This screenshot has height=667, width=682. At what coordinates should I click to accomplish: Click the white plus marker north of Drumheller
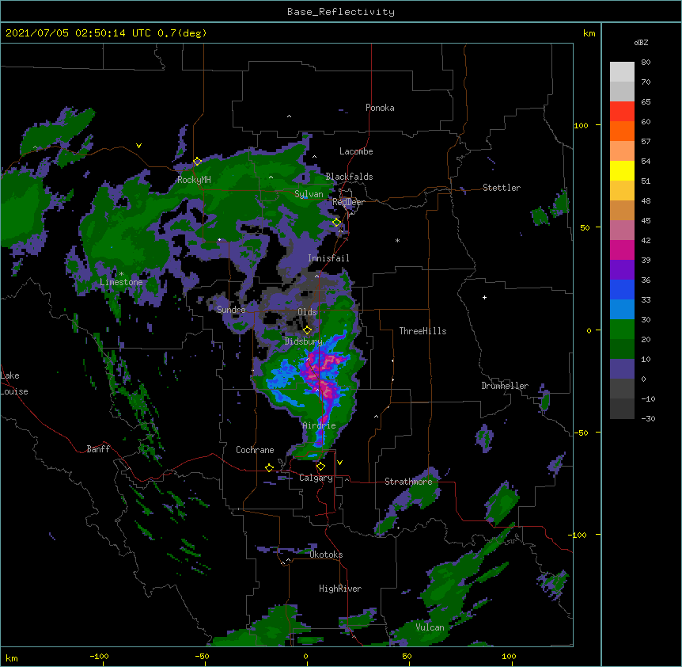pyautogui.click(x=484, y=297)
